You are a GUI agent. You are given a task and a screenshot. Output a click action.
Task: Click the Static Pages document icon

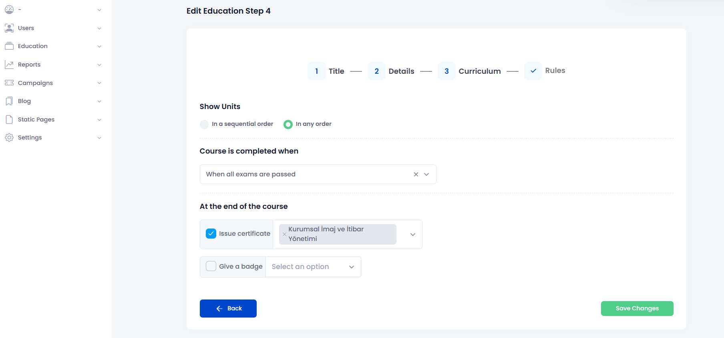[x=9, y=119]
